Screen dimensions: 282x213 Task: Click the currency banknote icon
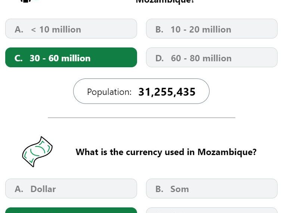click(37, 151)
